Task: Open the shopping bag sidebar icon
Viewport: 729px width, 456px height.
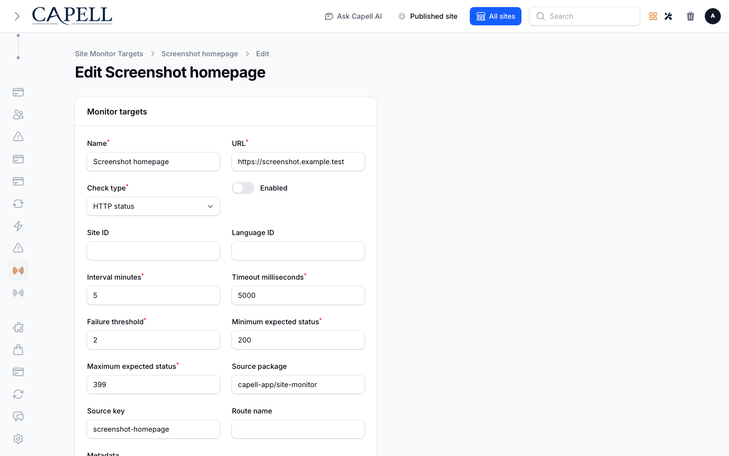Action: click(18, 350)
